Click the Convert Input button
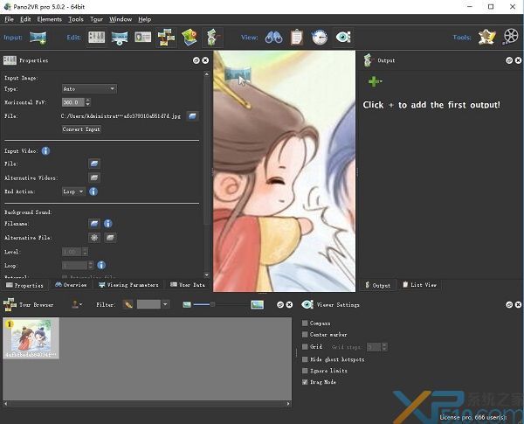 pyautogui.click(x=81, y=129)
